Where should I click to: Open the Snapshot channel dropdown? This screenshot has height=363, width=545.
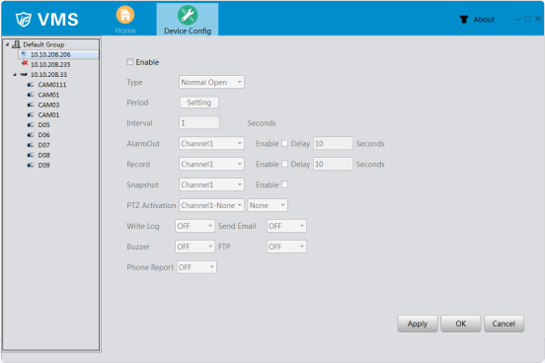coord(211,184)
